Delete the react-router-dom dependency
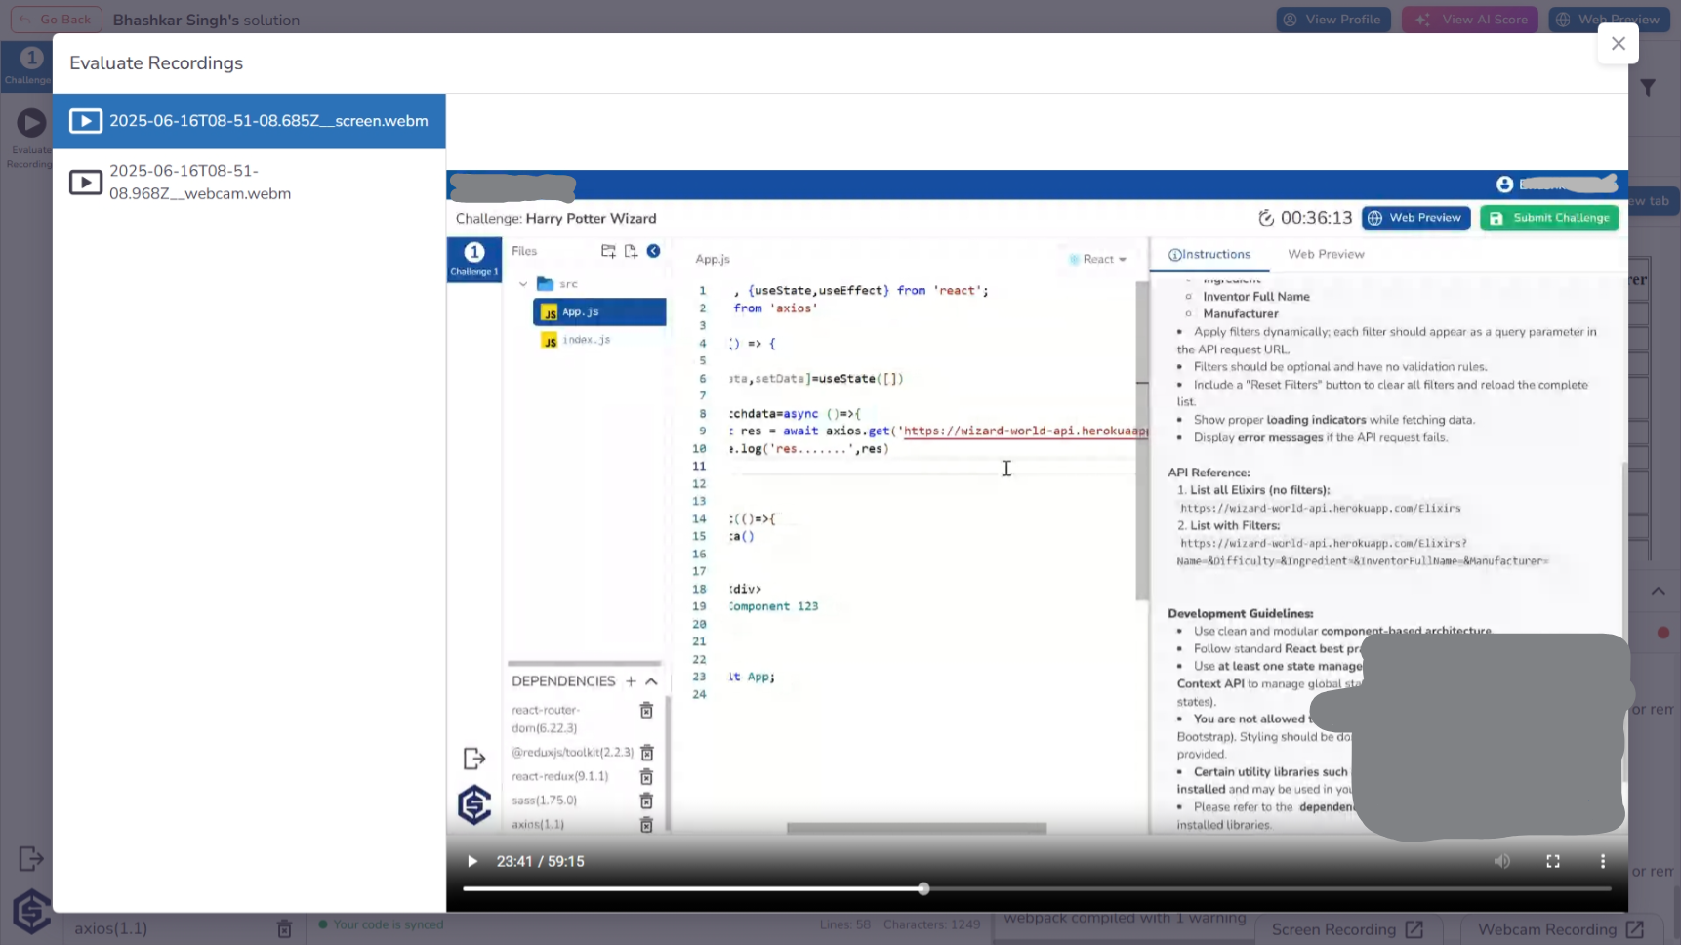Screen dimensions: 1681x945 (646, 711)
